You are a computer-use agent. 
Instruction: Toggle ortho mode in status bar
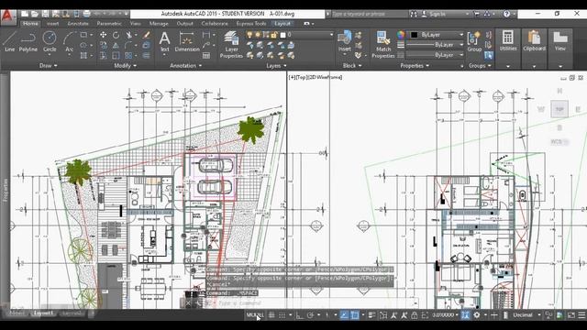300,315
